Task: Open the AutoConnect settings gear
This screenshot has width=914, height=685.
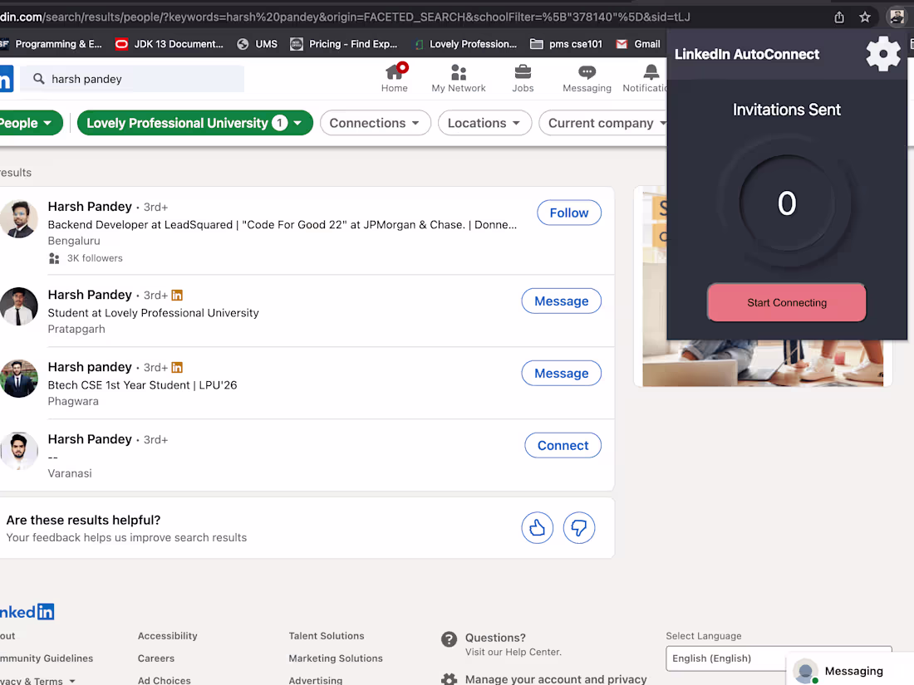Action: click(x=882, y=53)
